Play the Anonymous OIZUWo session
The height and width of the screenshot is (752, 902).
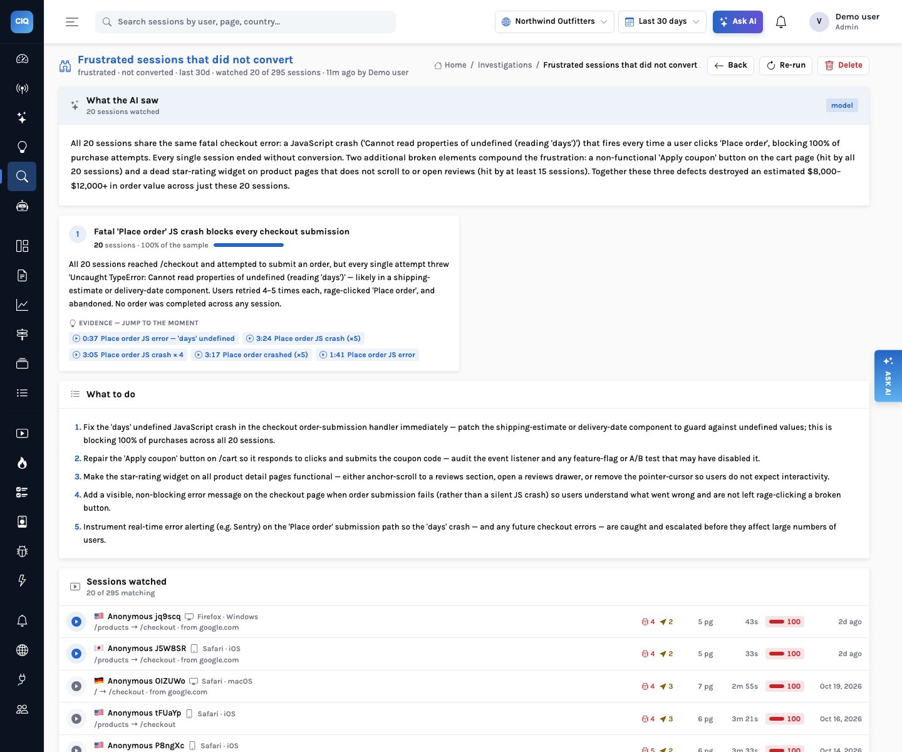[76, 686]
